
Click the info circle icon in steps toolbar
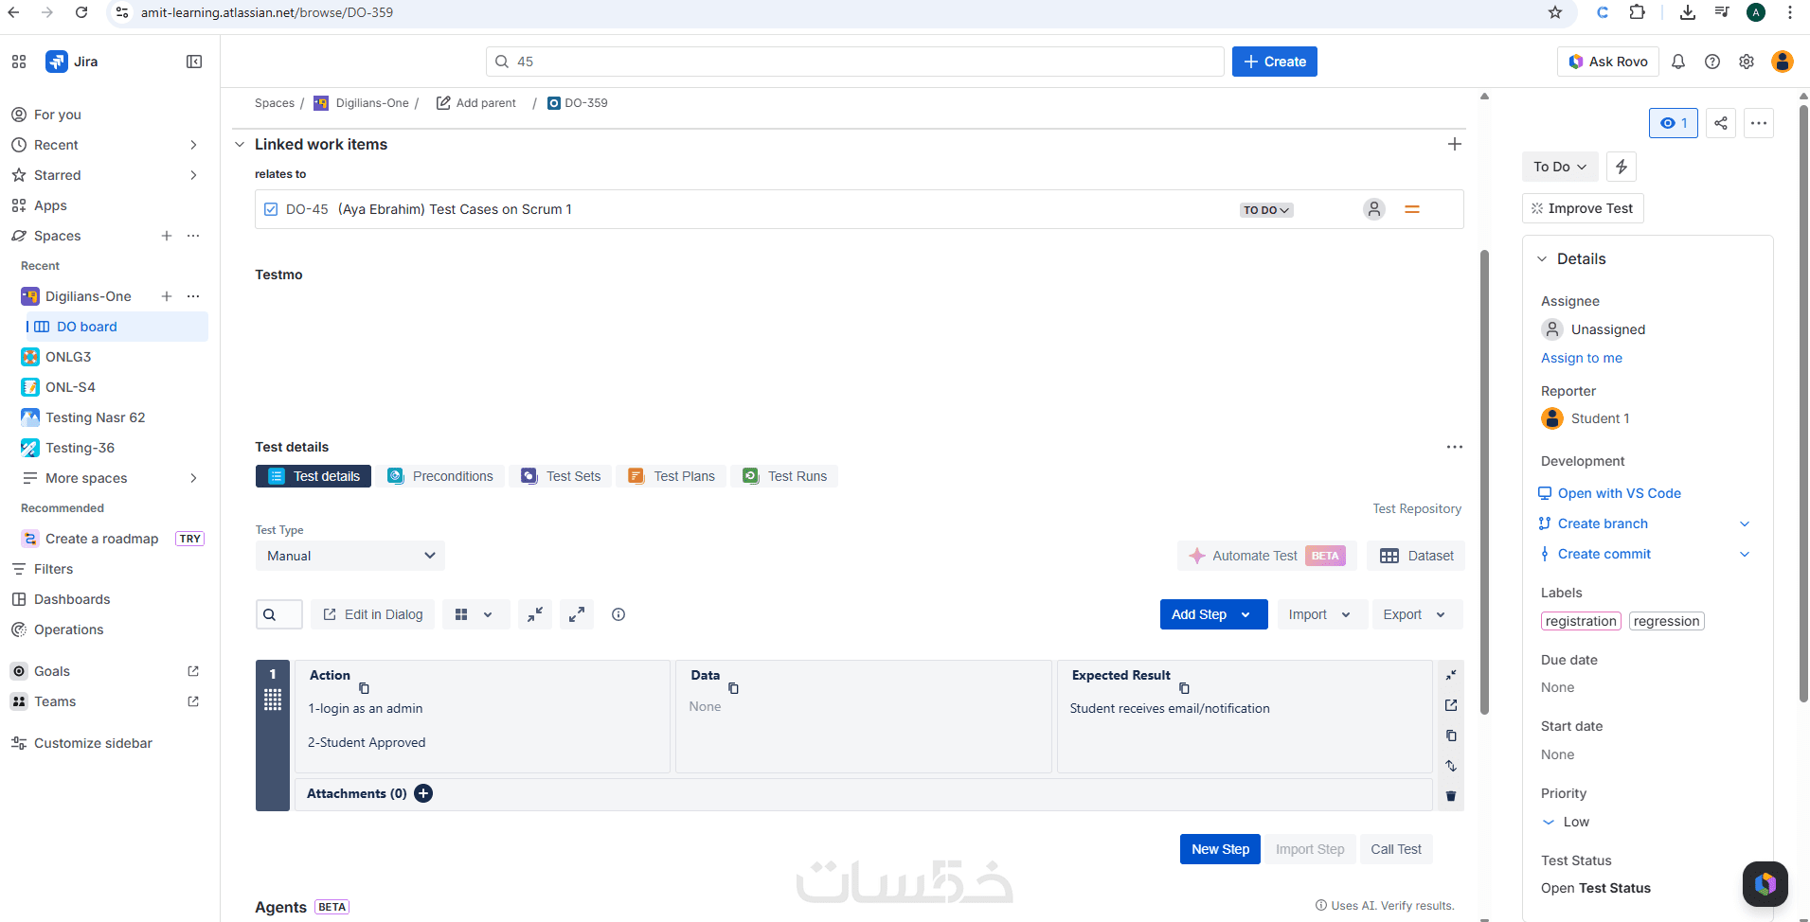pyautogui.click(x=618, y=614)
